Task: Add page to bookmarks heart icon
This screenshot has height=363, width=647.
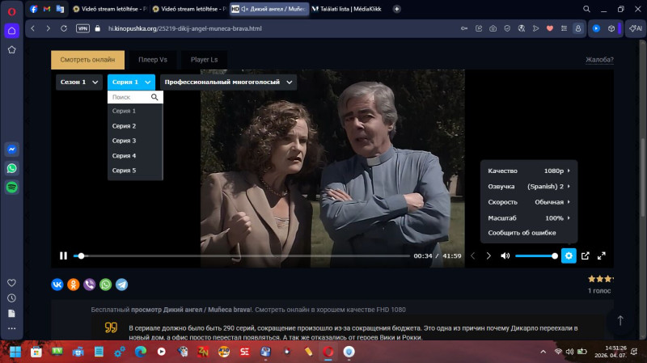Action: (550, 28)
